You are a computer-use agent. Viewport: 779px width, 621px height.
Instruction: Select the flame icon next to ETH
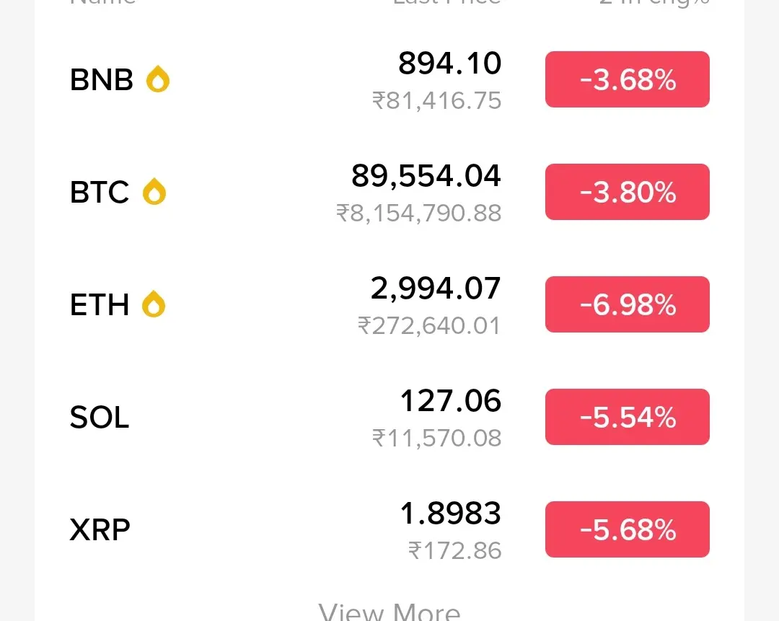[154, 304]
